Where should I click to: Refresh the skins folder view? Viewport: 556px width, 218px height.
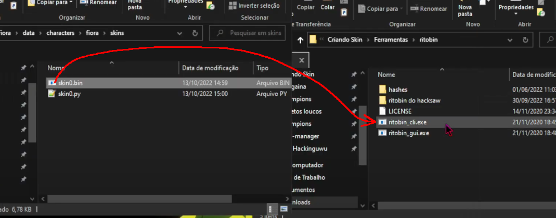click(195, 33)
